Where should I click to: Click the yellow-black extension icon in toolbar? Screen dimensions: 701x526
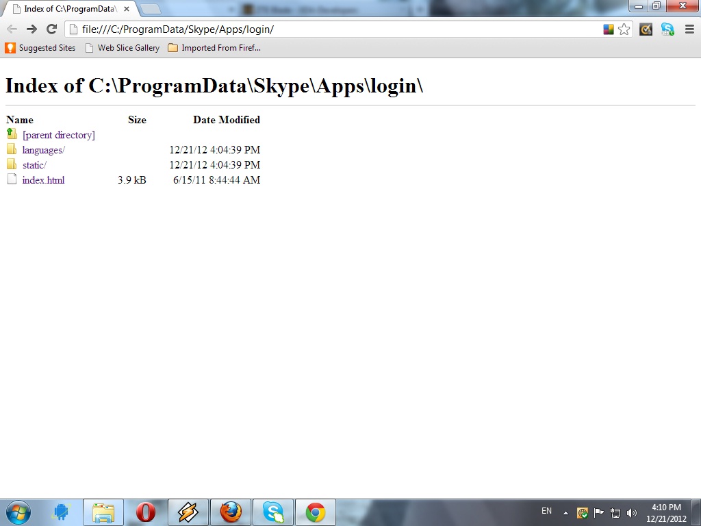click(x=646, y=29)
